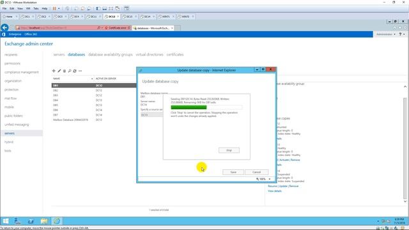Screen dimensions: 409x230
Task: Open File Explorer from the taskbar
Action: click(44, 221)
